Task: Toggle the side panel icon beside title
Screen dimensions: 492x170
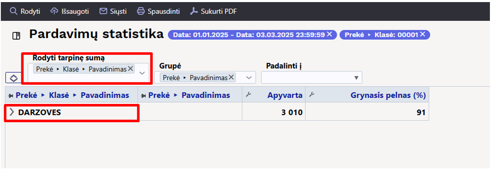Action: 16,36
